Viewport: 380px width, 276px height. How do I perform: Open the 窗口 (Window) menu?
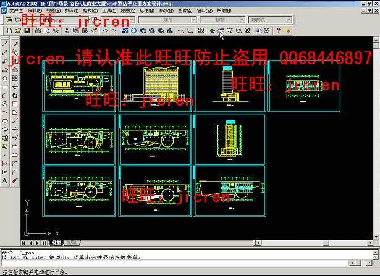coord(205,10)
